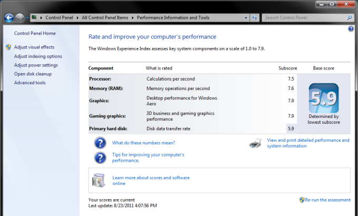Expand the arrow before Control Panel breadcrumb

pos(41,17)
